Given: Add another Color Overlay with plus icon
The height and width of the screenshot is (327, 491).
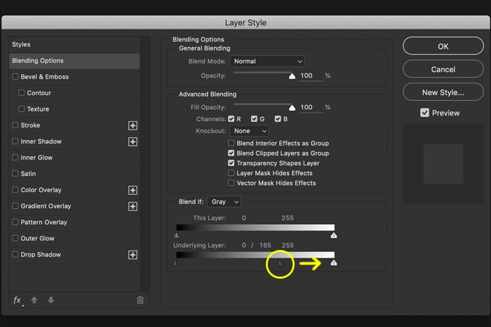Looking at the screenshot, I should pyautogui.click(x=133, y=190).
